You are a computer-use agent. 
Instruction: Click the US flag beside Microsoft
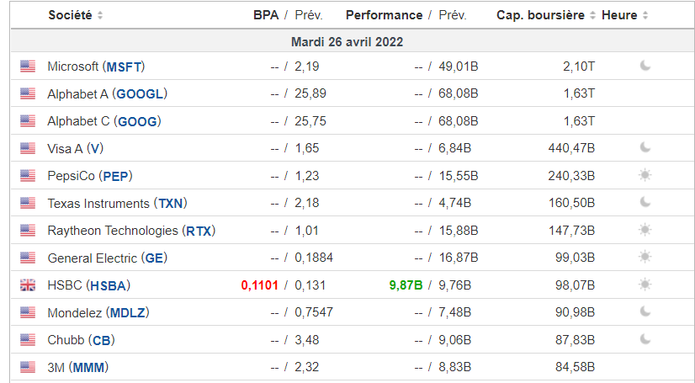point(28,66)
